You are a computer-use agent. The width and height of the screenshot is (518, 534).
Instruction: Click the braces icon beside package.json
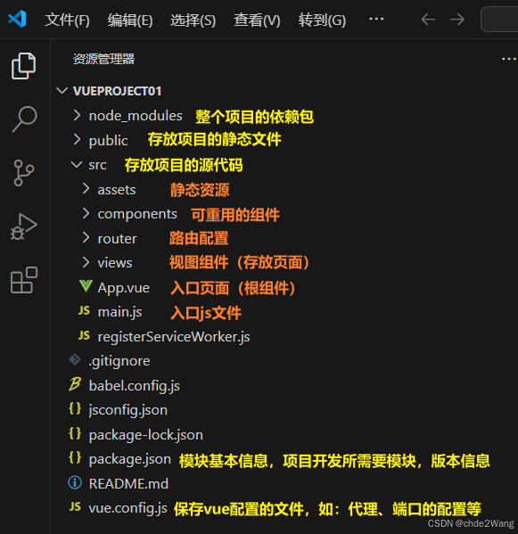[x=75, y=457]
